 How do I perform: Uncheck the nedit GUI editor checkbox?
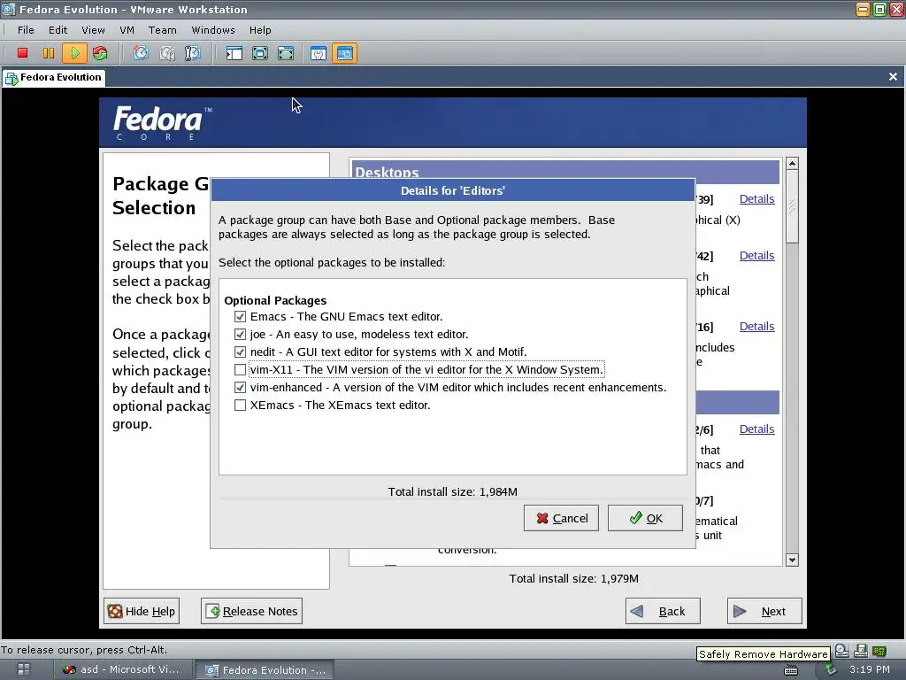click(x=240, y=352)
